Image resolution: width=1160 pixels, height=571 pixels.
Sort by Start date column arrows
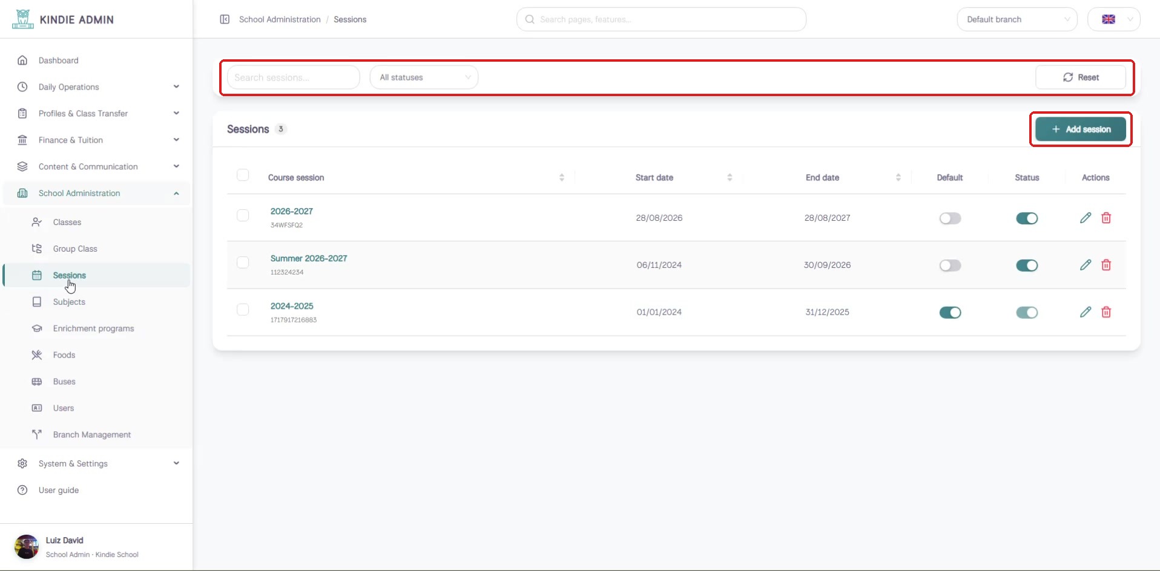tap(730, 177)
